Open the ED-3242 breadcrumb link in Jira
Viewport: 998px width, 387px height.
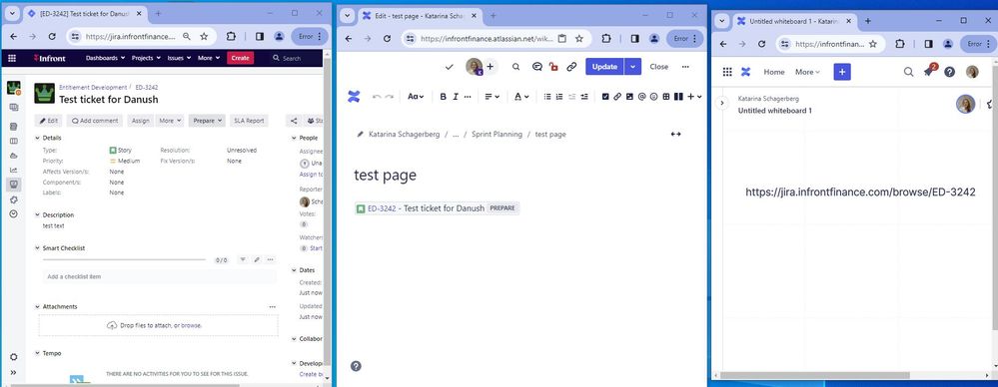pos(147,88)
